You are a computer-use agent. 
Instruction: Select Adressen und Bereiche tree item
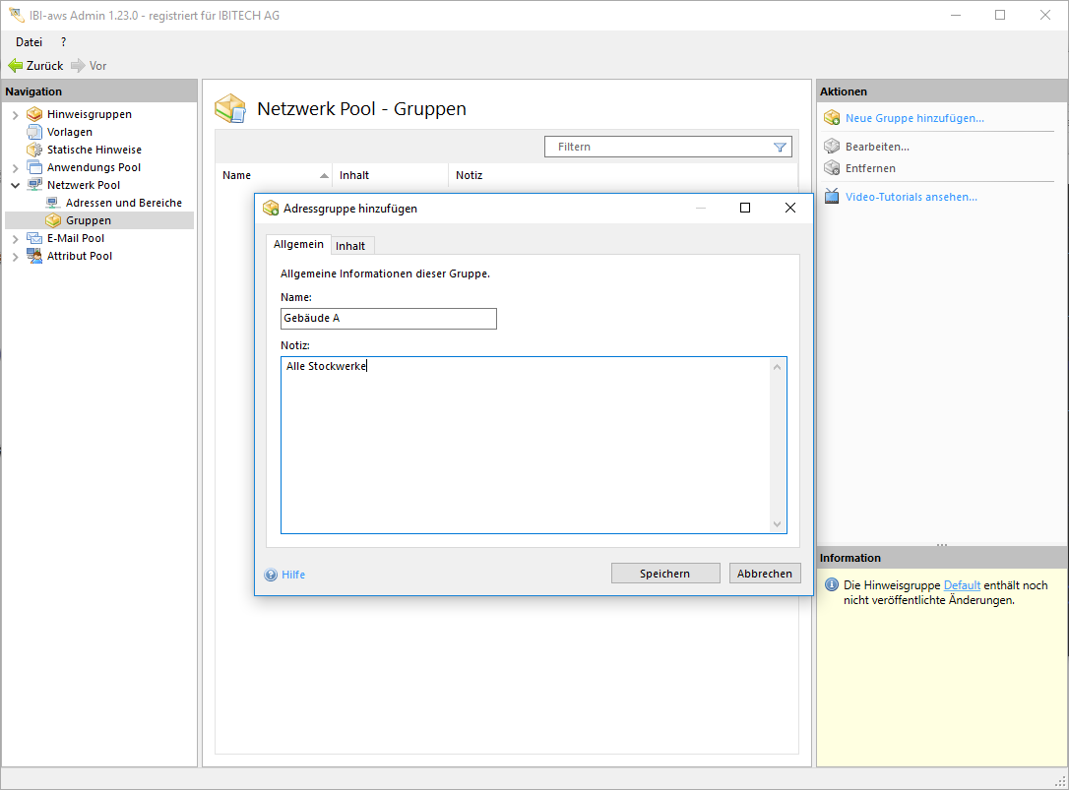123,203
